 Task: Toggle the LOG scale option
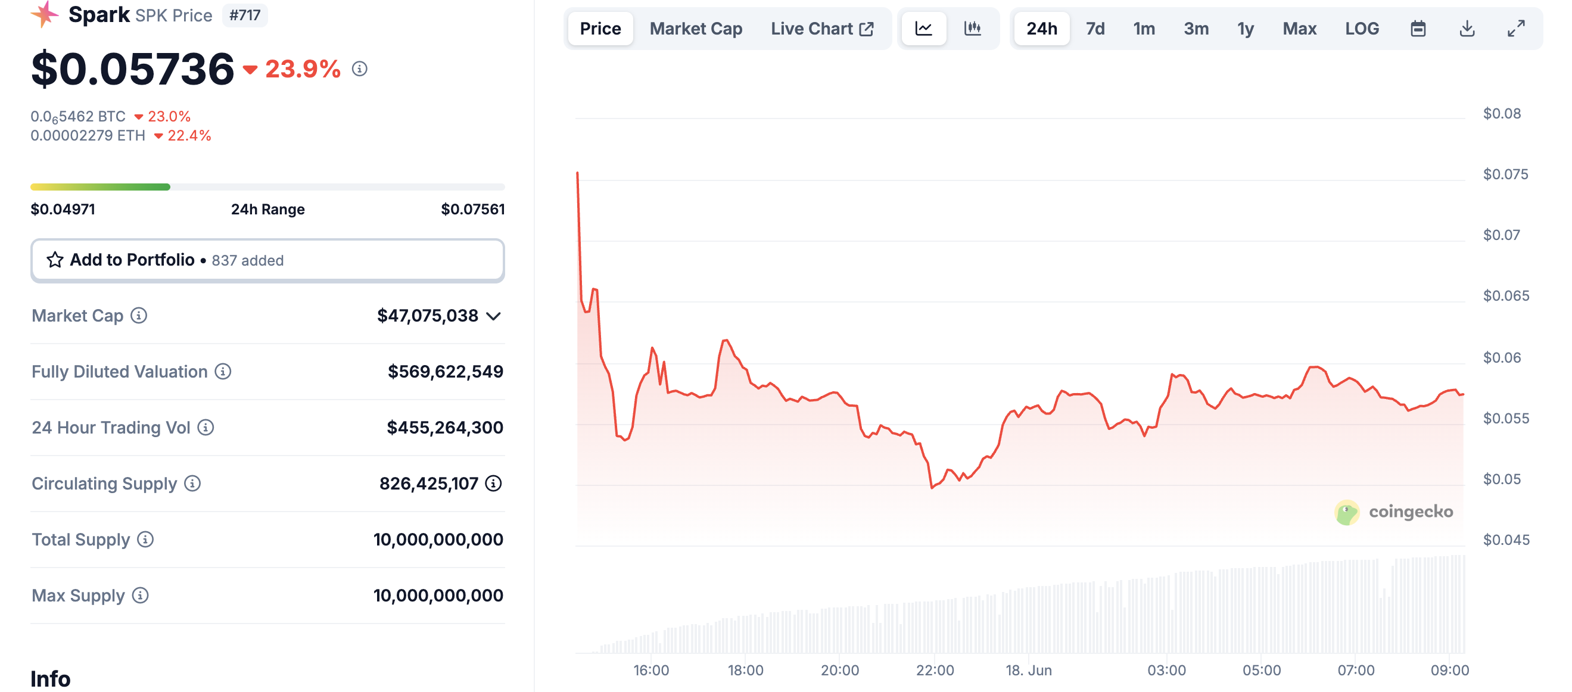point(1362,29)
